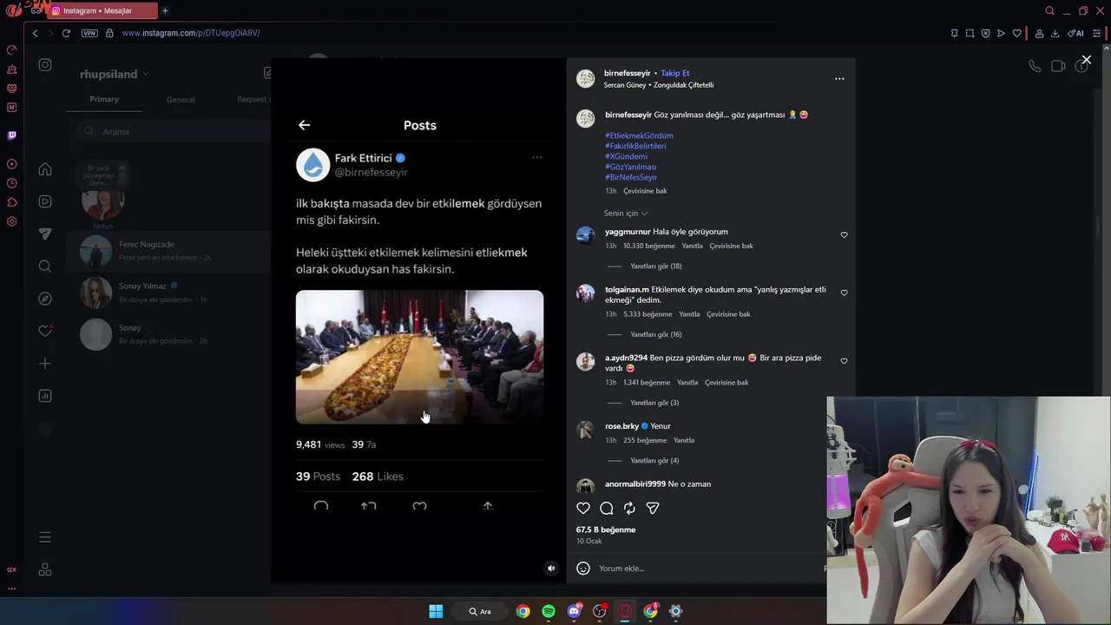Open Opera easy setup sliders icon
Viewport: 1111px width, 625px height.
point(1096,33)
